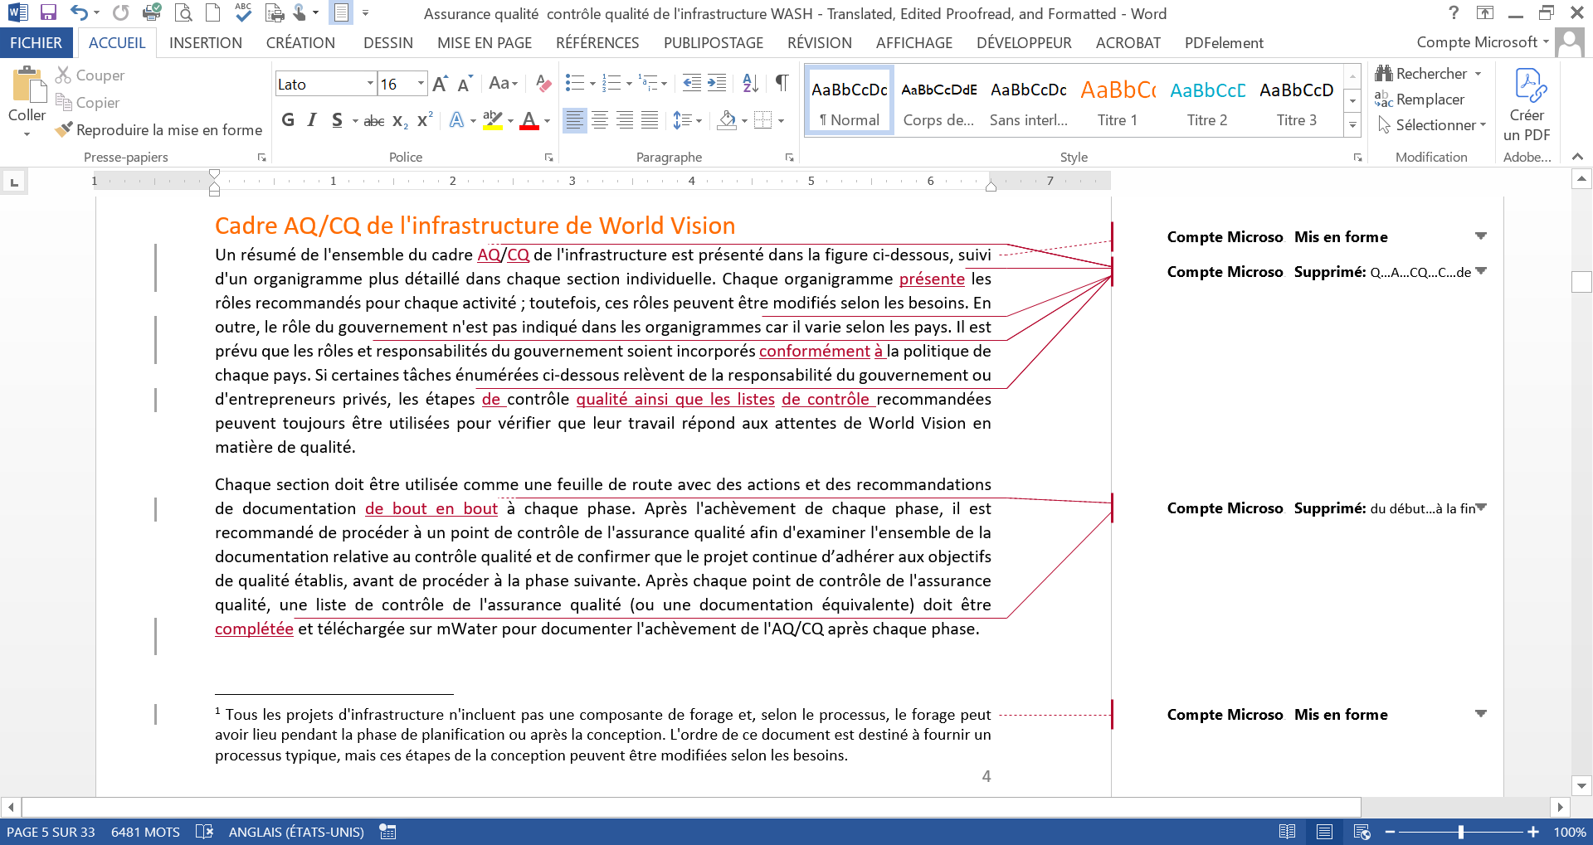Start a numbered list
Viewport: 1593px width, 845px height.
point(611,83)
